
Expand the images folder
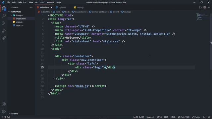19,15
